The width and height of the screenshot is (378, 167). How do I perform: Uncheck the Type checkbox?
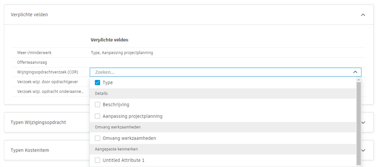click(98, 82)
